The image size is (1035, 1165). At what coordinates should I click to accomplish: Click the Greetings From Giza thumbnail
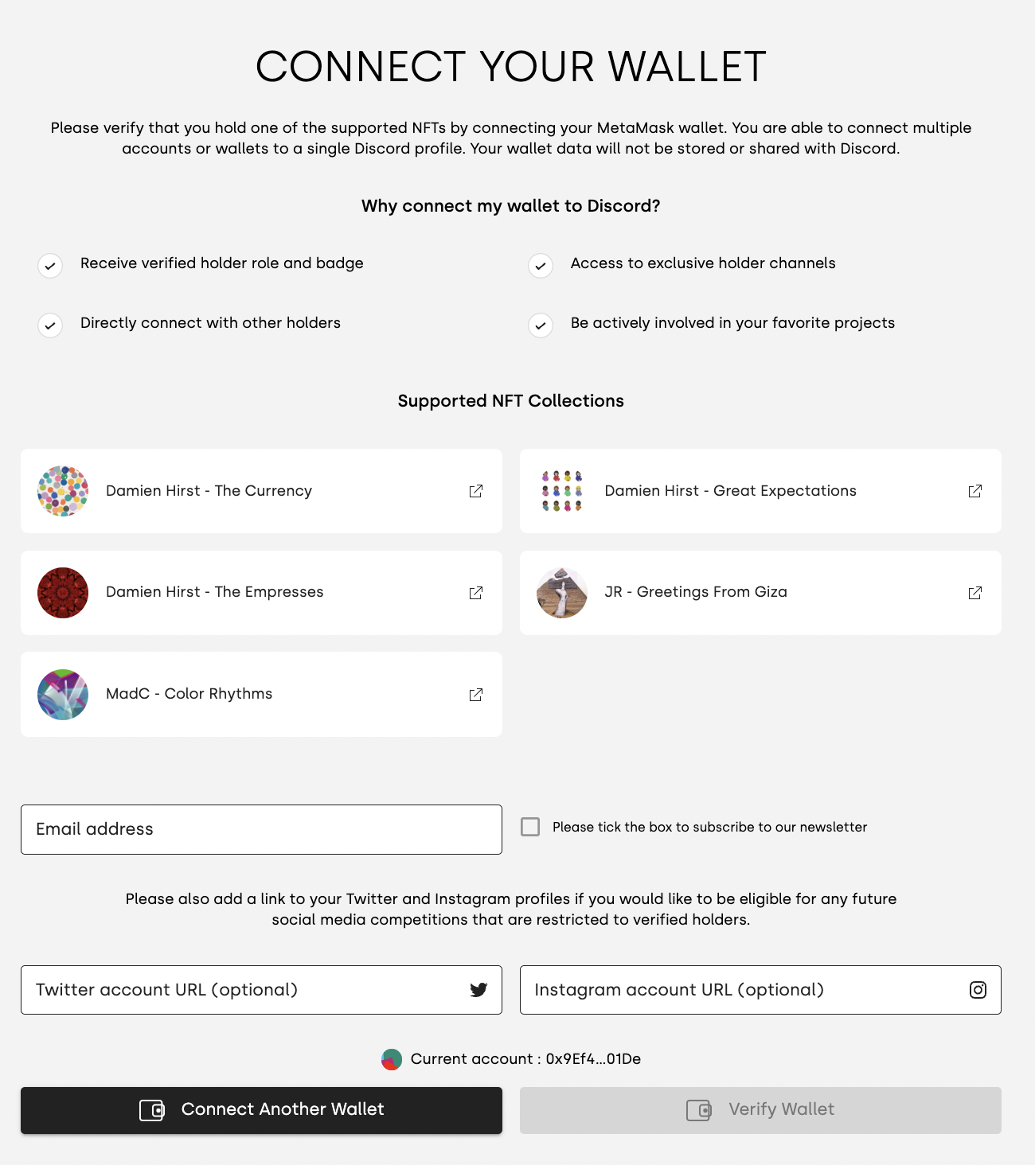(562, 593)
